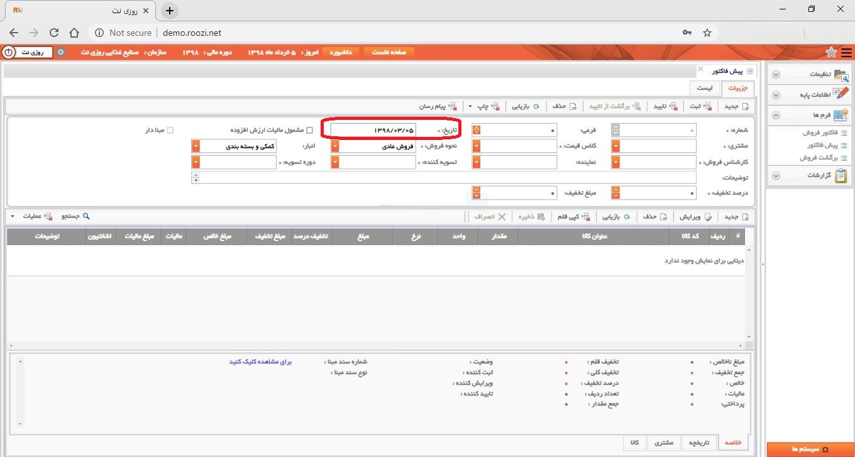855x457 pixels.
Task: Click the ذخیره save button
Action: click(x=532, y=217)
